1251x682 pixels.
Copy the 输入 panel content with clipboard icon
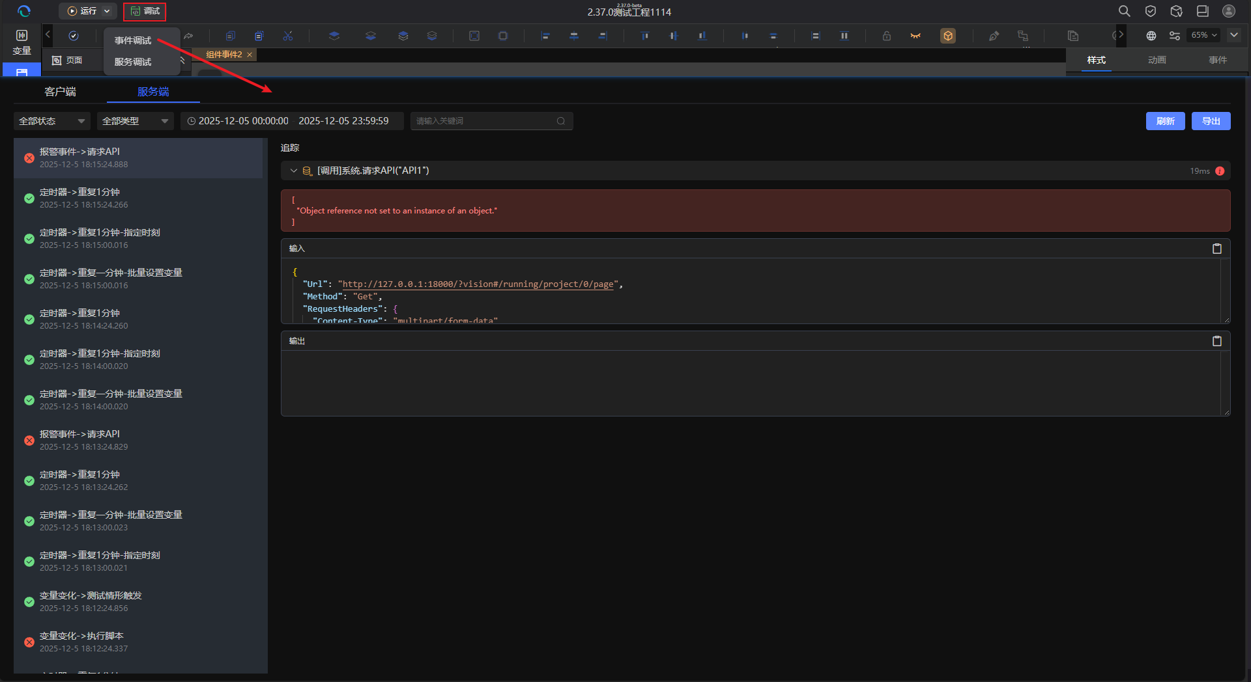pyautogui.click(x=1216, y=249)
